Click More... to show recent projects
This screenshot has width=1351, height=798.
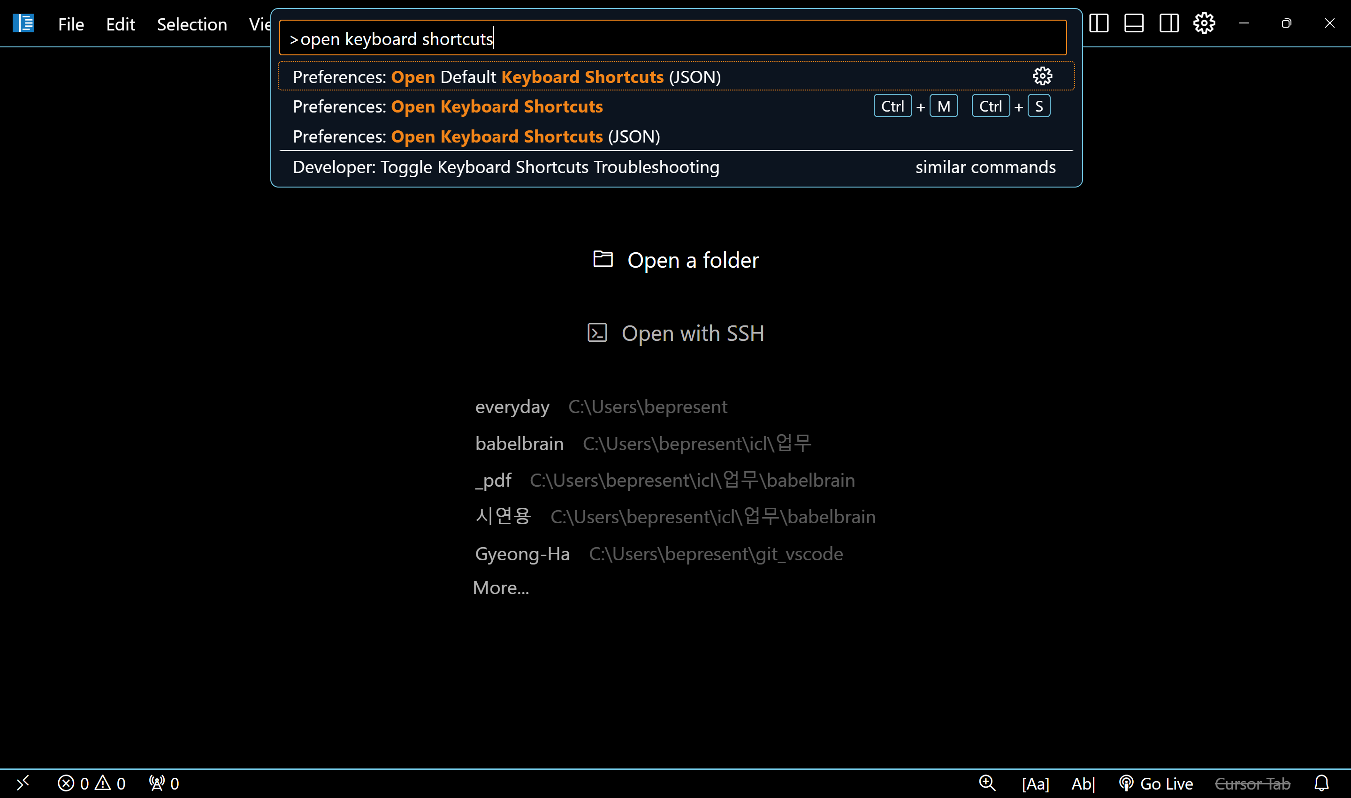point(501,588)
